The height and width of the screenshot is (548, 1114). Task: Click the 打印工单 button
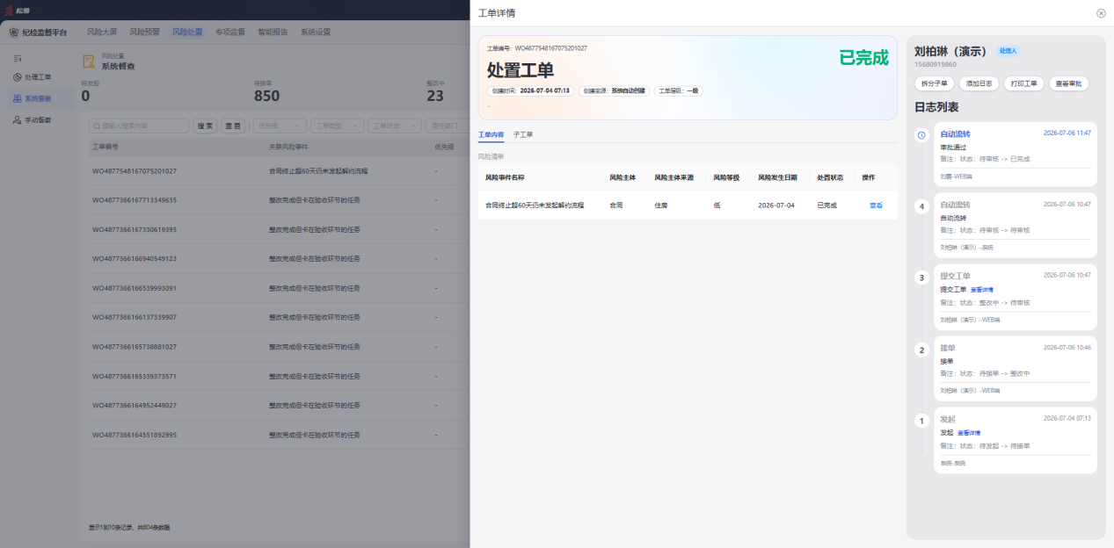1023,83
